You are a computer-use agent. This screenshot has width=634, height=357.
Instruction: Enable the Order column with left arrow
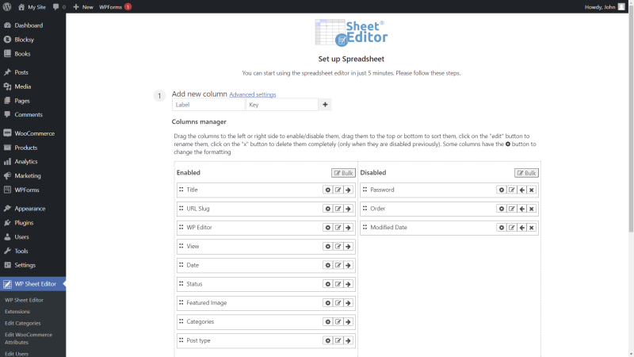pos(522,209)
